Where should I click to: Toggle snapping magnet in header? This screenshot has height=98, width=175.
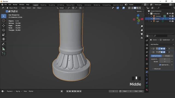click(73, 8)
